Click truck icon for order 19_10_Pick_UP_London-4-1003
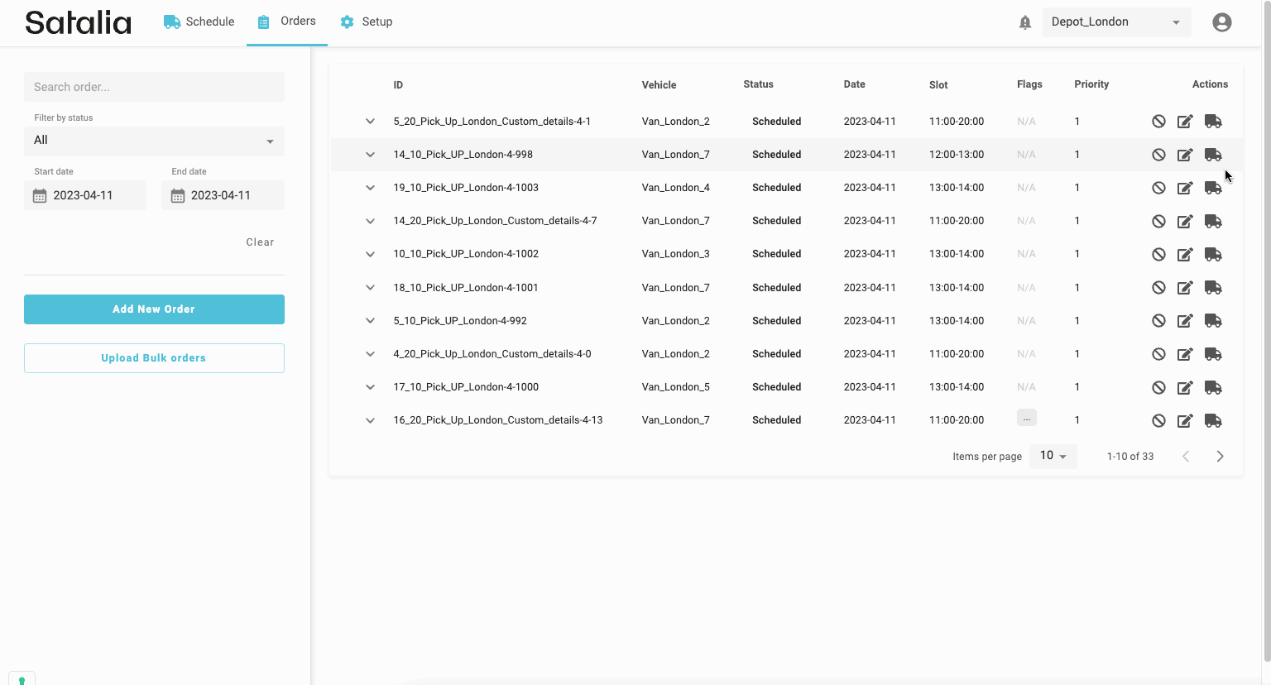The image size is (1271, 685). pyautogui.click(x=1213, y=188)
